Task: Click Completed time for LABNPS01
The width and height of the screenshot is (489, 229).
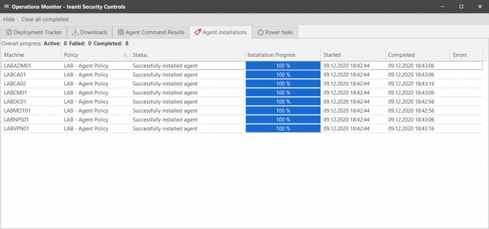Action: click(411, 120)
